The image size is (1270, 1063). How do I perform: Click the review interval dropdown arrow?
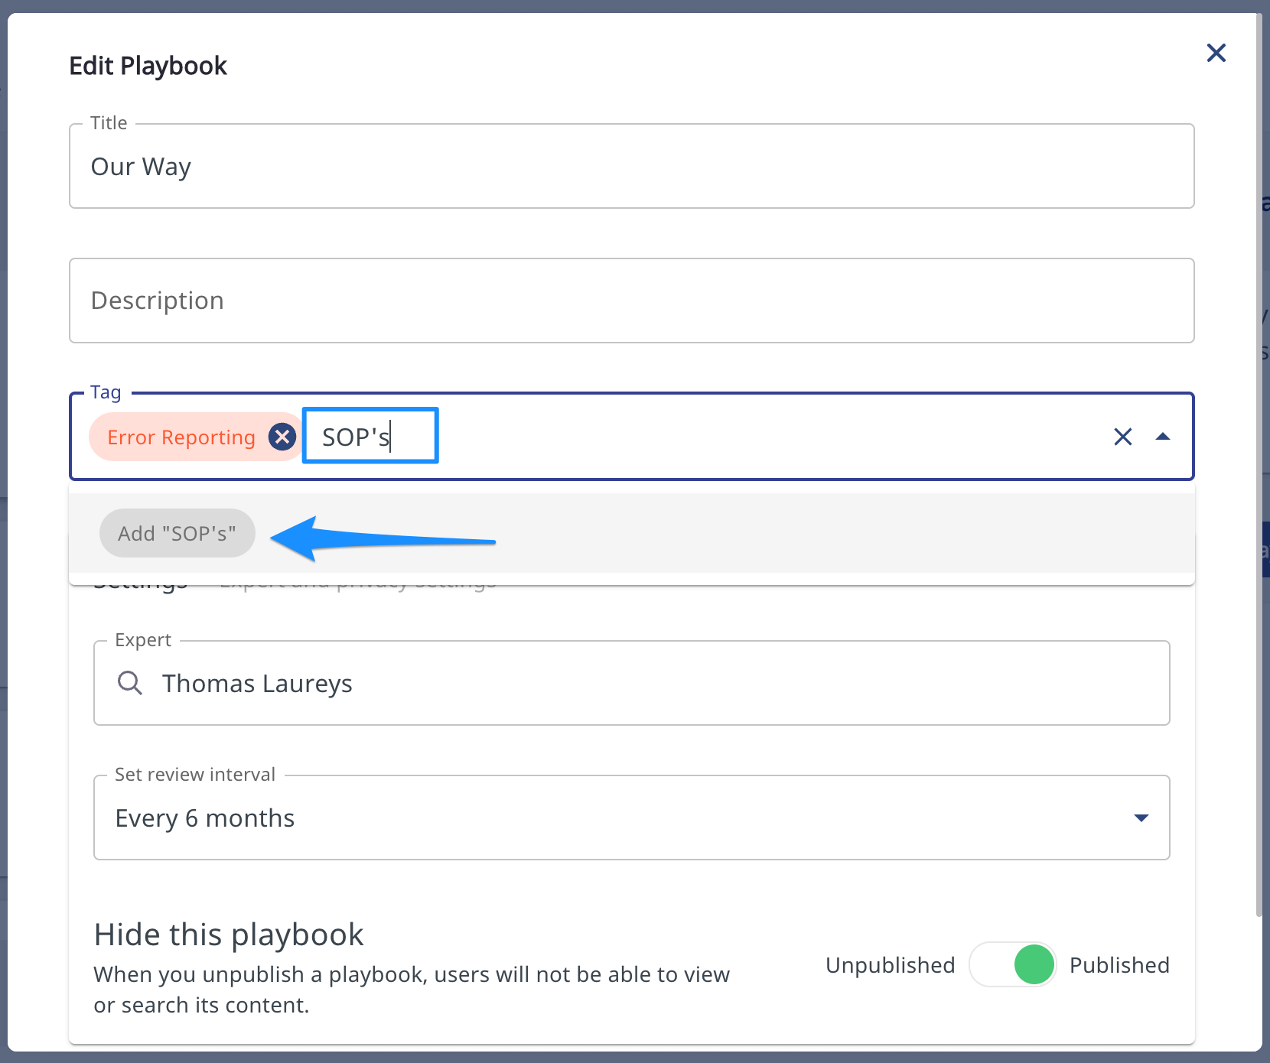pos(1141,818)
